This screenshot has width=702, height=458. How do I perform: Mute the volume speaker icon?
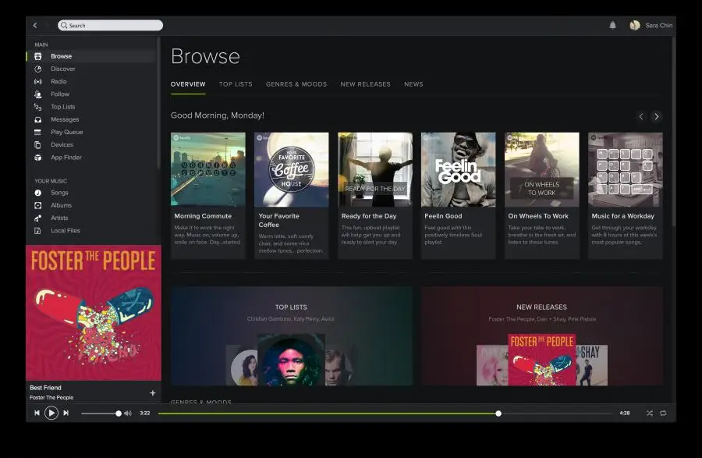coord(128,414)
